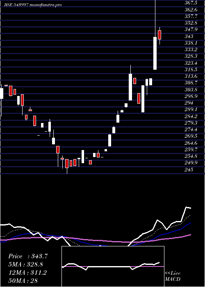The width and height of the screenshot is (205, 287).
Task: Click the 284.2 price axis label
Action: coord(191,116)
